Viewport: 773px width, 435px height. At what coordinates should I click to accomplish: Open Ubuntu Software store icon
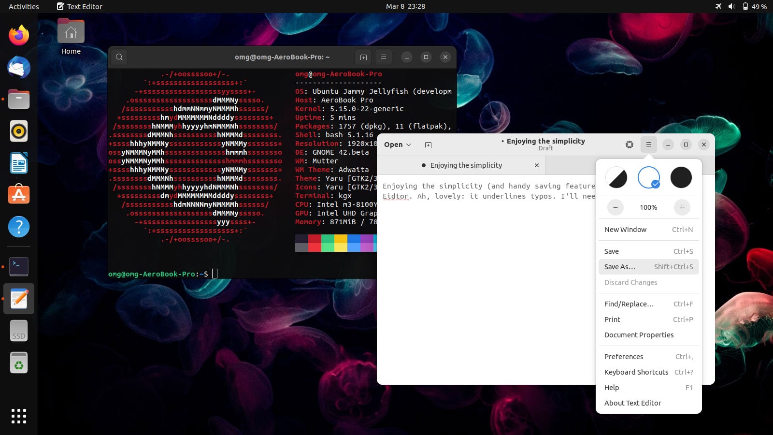click(19, 195)
